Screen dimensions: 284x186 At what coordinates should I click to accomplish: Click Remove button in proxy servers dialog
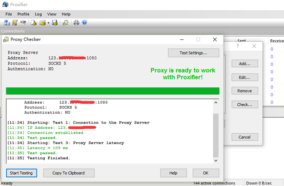[245, 91]
